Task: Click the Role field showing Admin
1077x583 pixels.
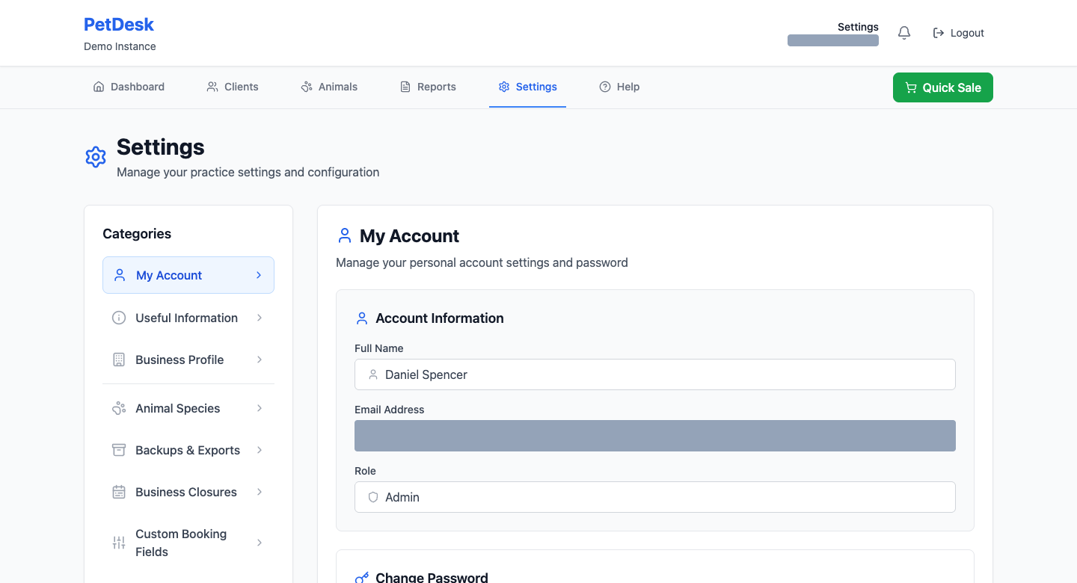Action: tap(655, 497)
